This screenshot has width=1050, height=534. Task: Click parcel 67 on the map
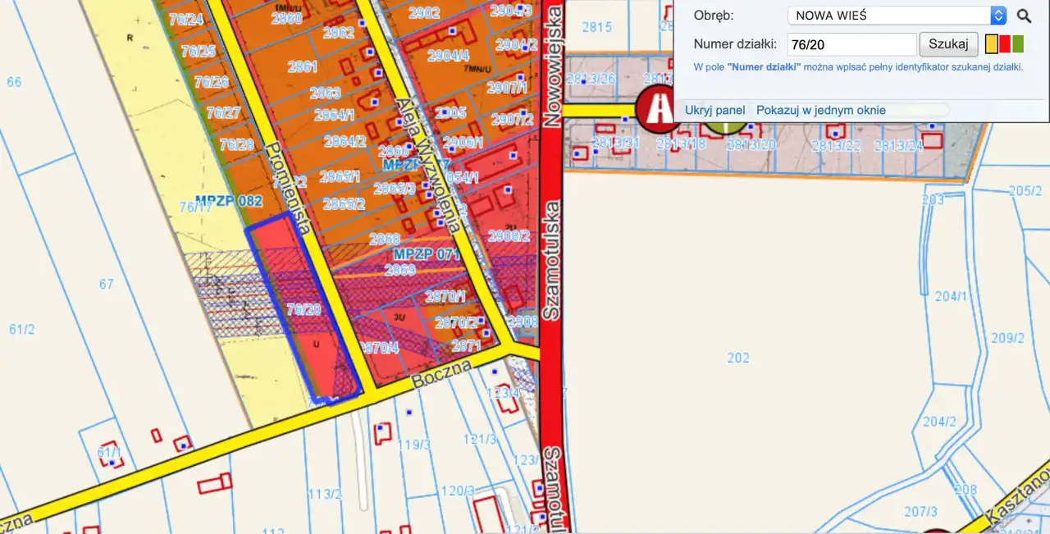pyautogui.click(x=106, y=285)
